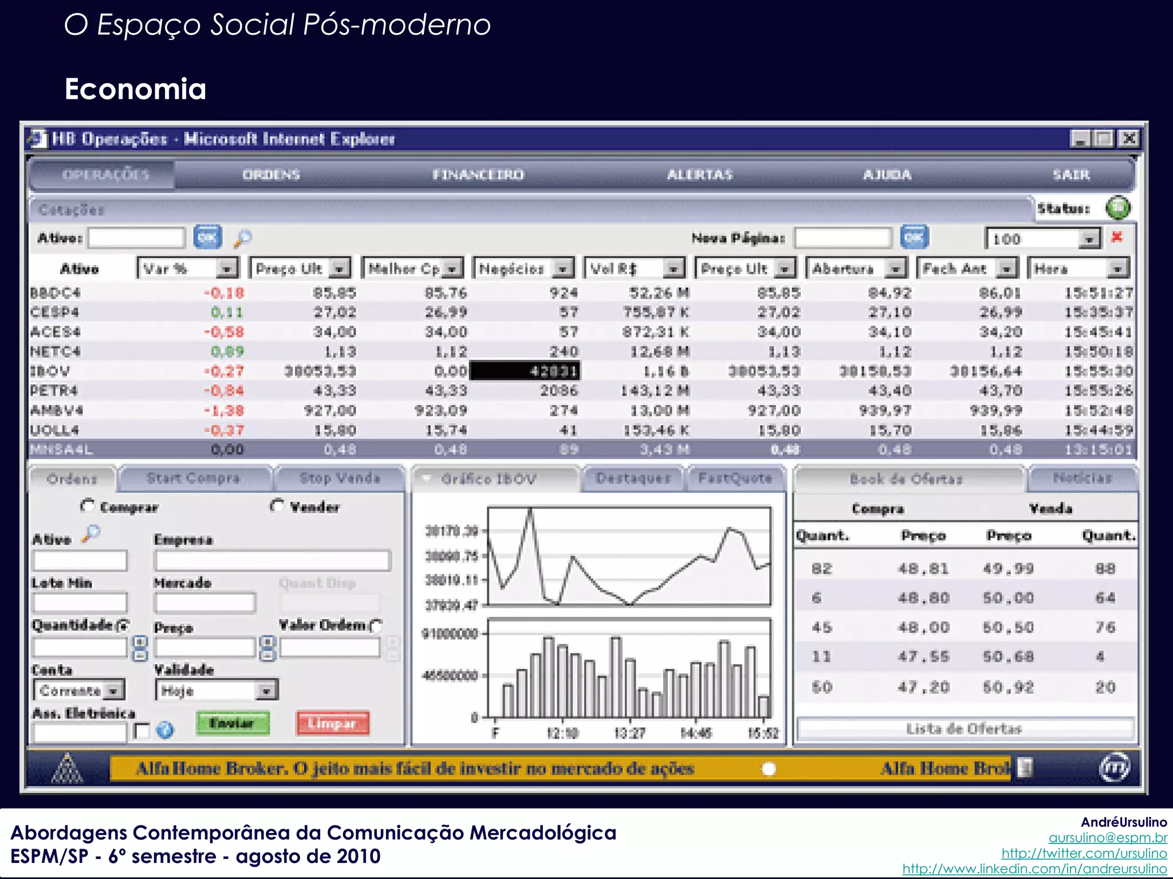The image size is (1173, 879).
Task: Increase Quantidade with stepper up arrow
Action: pyautogui.click(x=140, y=642)
